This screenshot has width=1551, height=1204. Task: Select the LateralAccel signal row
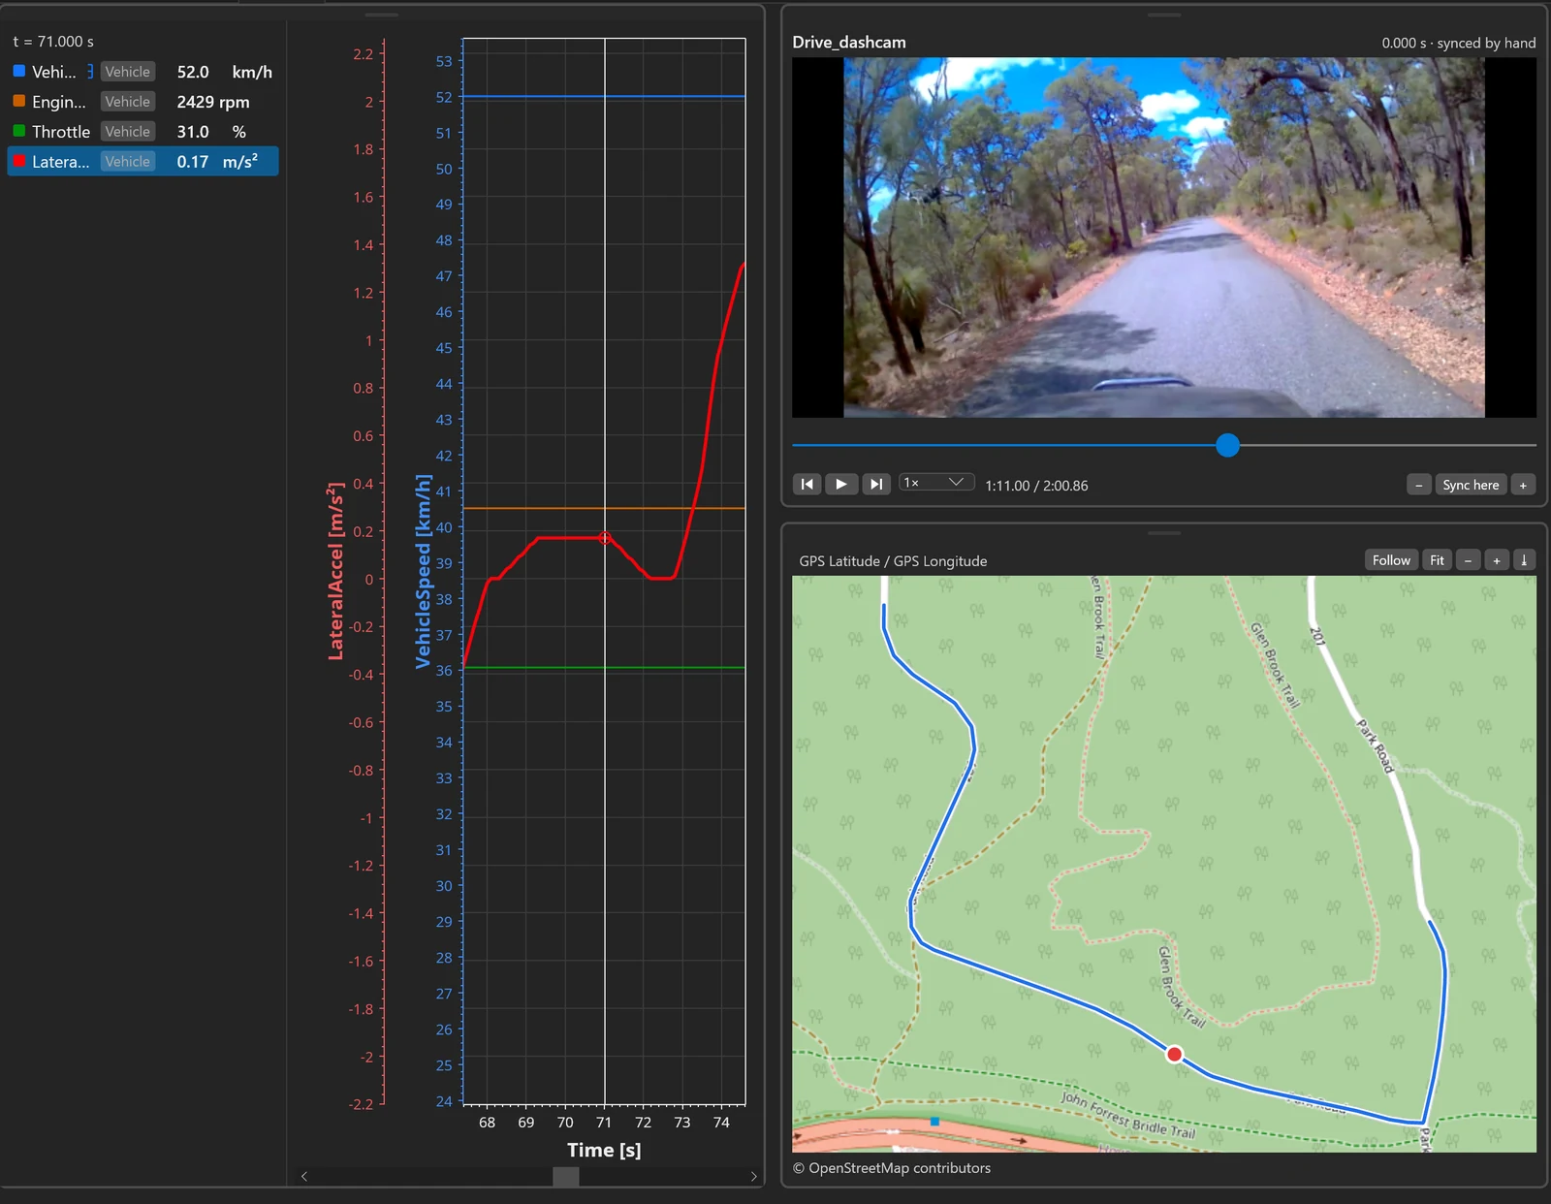pyautogui.click(x=142, y=162)
